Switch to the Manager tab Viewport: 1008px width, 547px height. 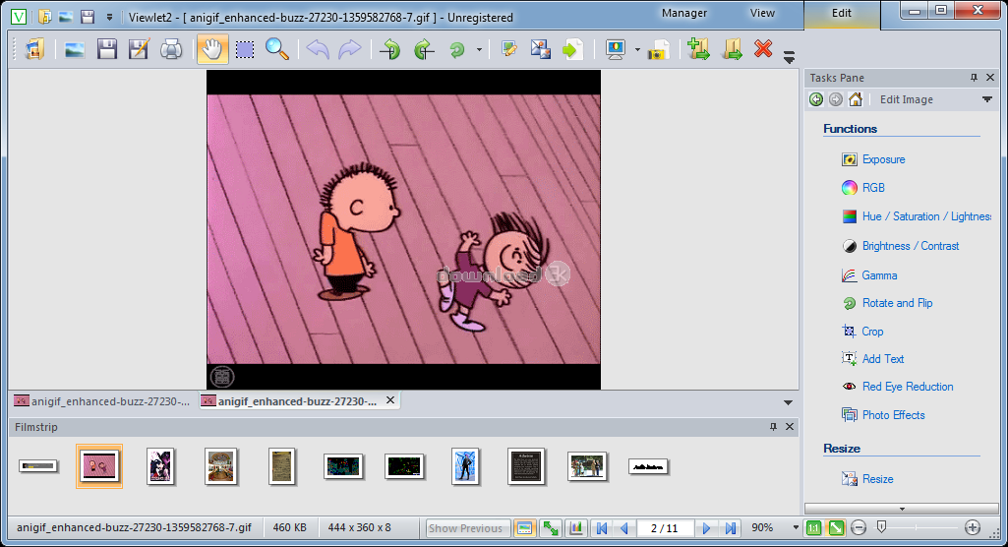coord(684,13)
